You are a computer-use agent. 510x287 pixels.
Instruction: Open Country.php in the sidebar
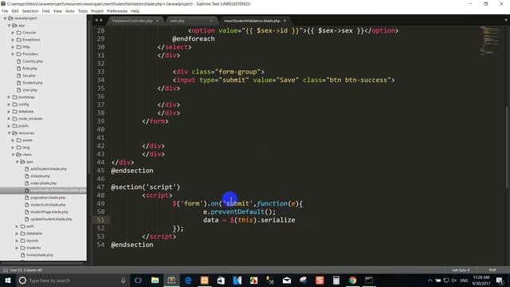click(33, 61)
